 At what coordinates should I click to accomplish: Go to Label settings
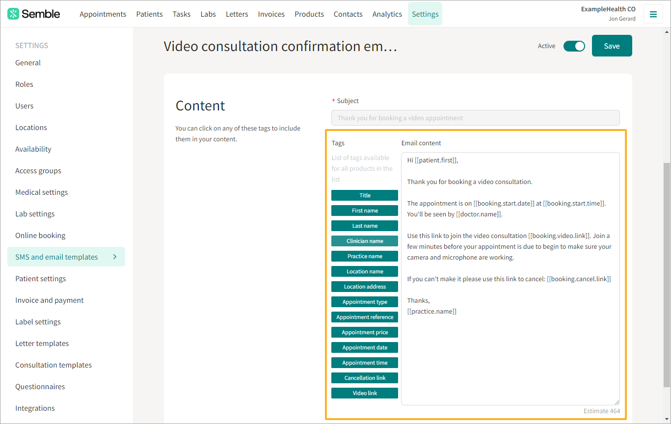coord(38,322)
